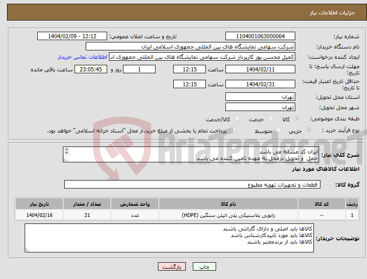This screenshot has width=367, height=279.
Task: Toggle the اسناد خزانه اسلامی payment checkbox
Action: tap(233, 129)
